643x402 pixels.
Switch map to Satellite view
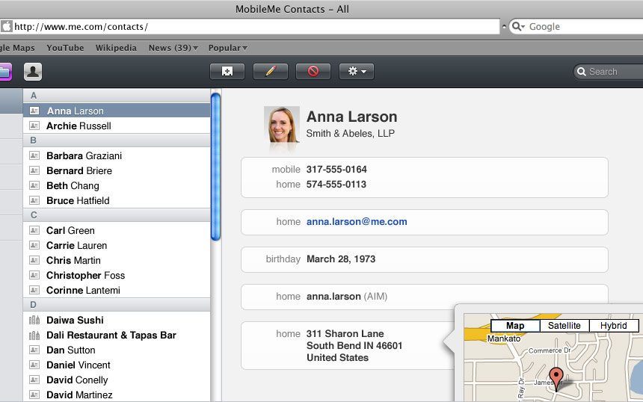tap(564, 326)
